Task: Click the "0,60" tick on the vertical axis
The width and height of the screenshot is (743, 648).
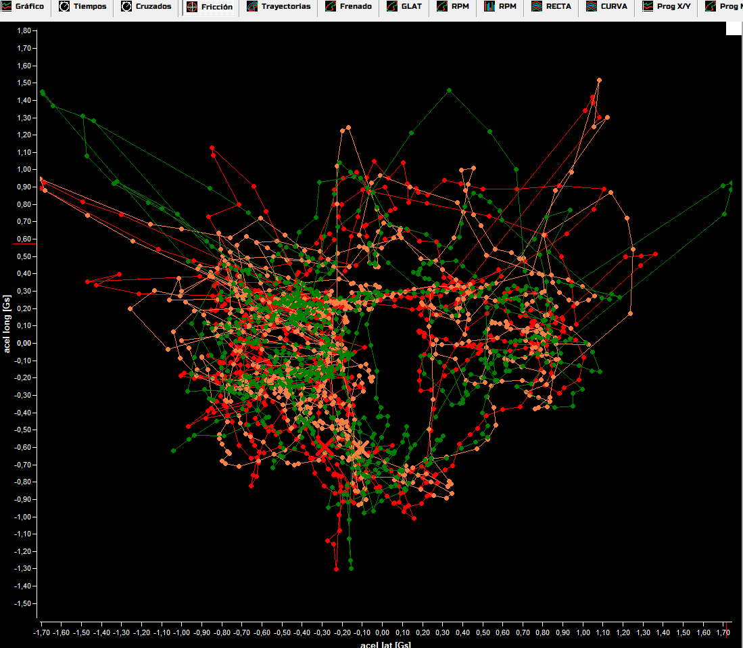Action: [24, 239]
